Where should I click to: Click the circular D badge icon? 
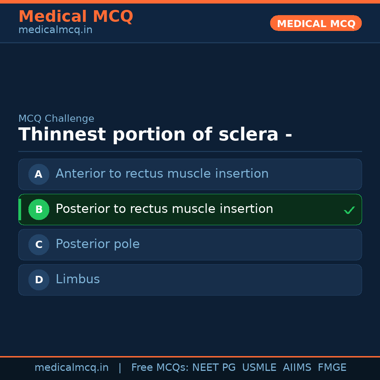[39, 280]
